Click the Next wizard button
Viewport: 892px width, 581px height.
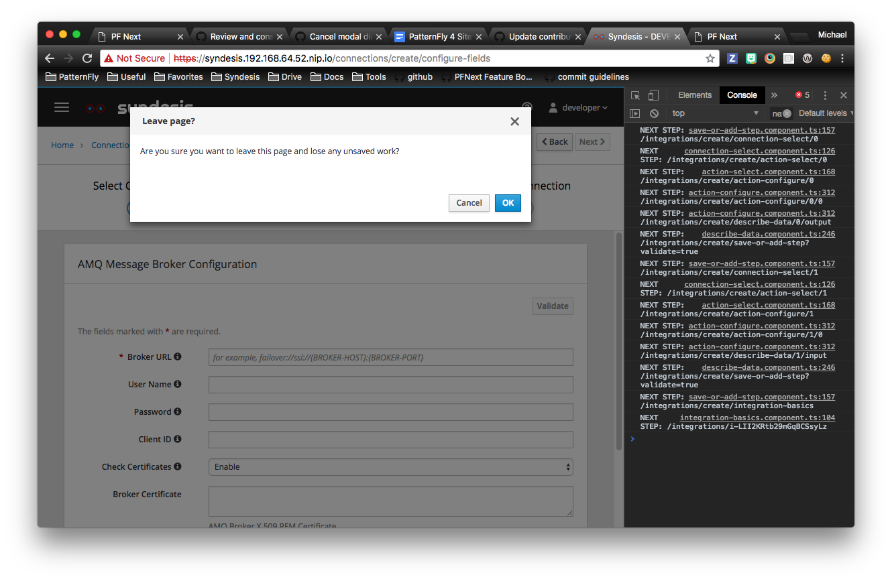click(x=592, y=141)
